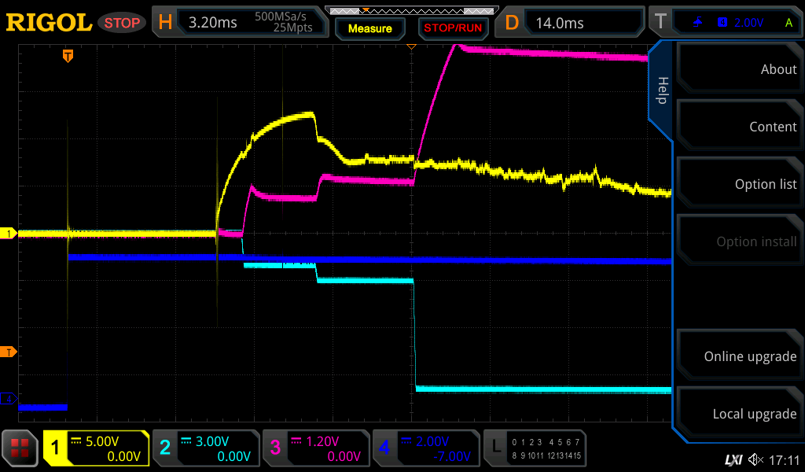Click the blue channel 4 ground marker

(x=9, y=399)
